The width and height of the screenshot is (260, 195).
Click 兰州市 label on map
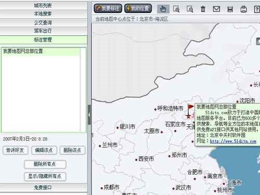click(110, 145)
